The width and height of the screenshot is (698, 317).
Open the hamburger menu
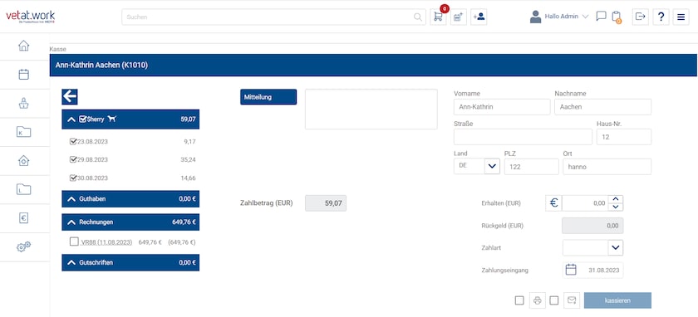[681, 17]
